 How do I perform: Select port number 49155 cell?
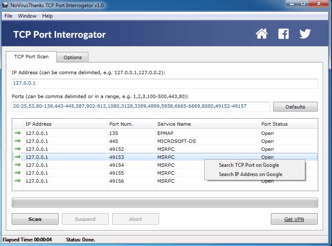(116, 173)
